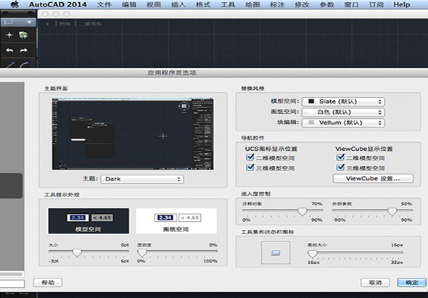Open the 块编辑 Vellum dropdown

point(343,123)
